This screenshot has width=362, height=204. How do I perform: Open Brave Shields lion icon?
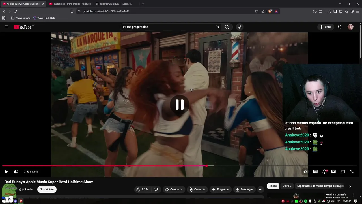coord(270,11)
